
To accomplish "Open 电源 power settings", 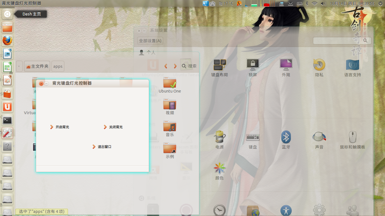I will coord(220,140).
